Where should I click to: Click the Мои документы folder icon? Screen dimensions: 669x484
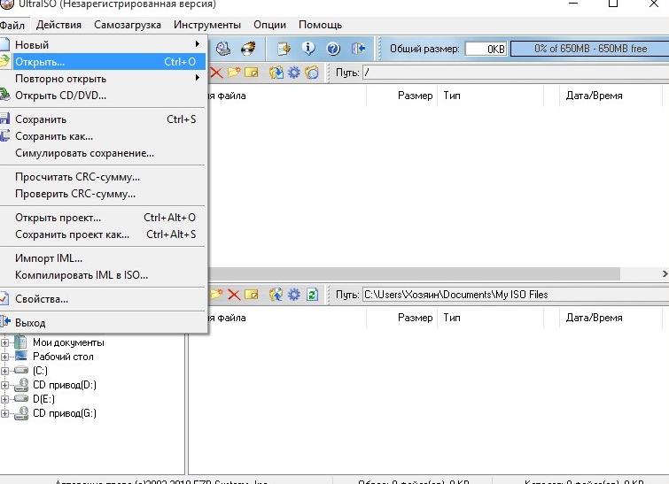(20, 342)
